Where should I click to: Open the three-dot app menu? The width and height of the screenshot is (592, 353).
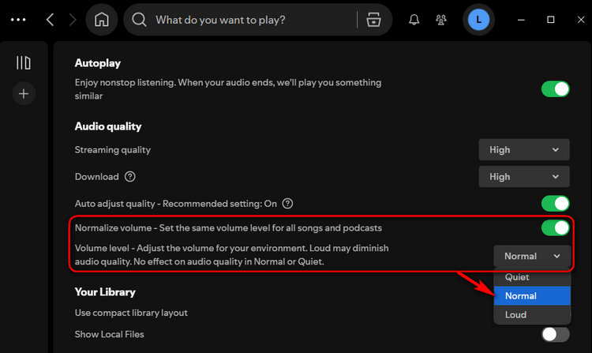(18, 20)
